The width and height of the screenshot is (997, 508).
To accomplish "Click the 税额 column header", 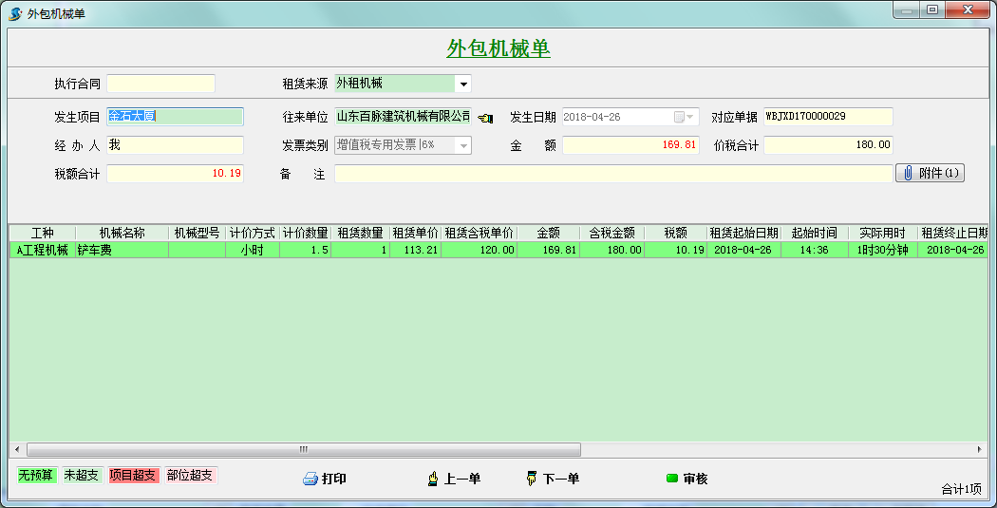I will (675, 233).
